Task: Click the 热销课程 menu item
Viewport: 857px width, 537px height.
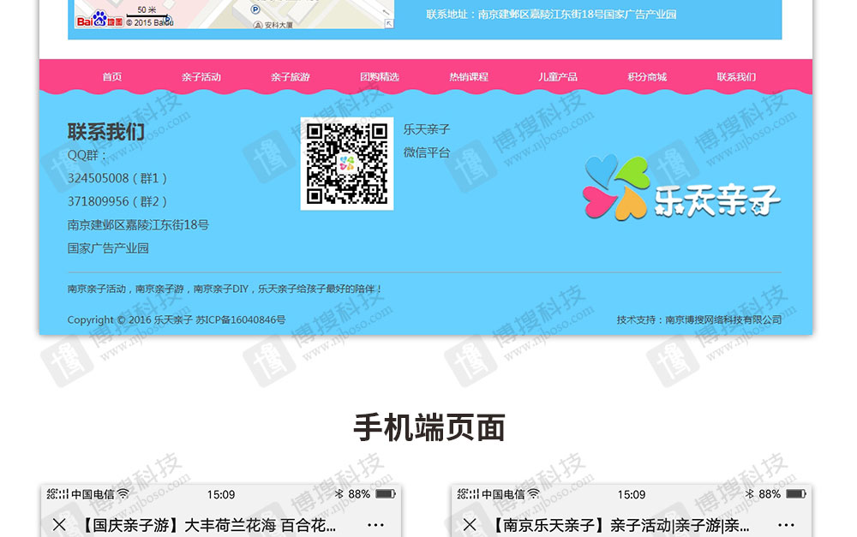Action: pyautogui.click(x=469, y=77)
